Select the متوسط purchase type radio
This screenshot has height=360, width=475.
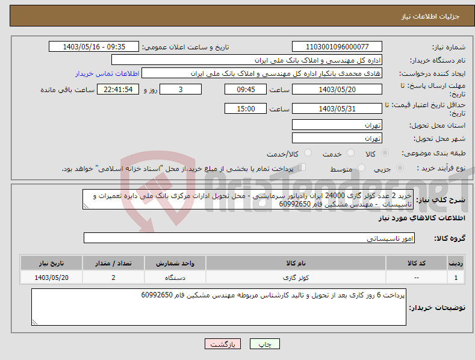tap(361, 168)
